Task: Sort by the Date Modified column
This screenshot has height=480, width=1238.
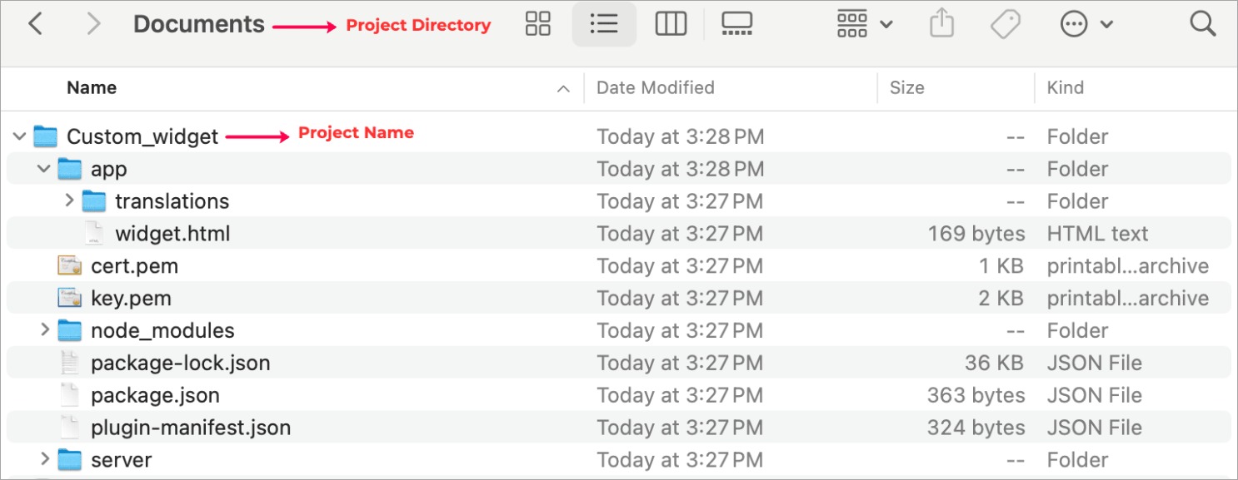Action: click(x=655, y=87)
